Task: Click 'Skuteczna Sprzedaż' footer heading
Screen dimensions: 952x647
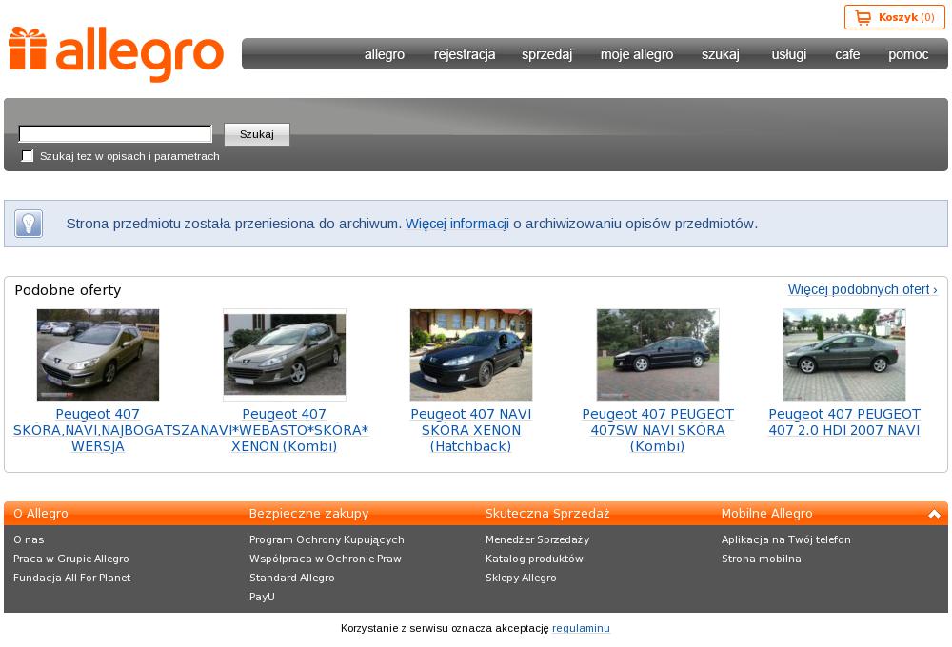Action: pyautogui.click(x=547, y=514)
